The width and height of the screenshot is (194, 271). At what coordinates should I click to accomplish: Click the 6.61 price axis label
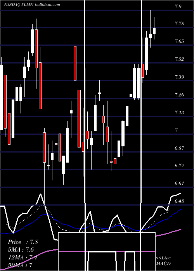click(x=179, y=184)
